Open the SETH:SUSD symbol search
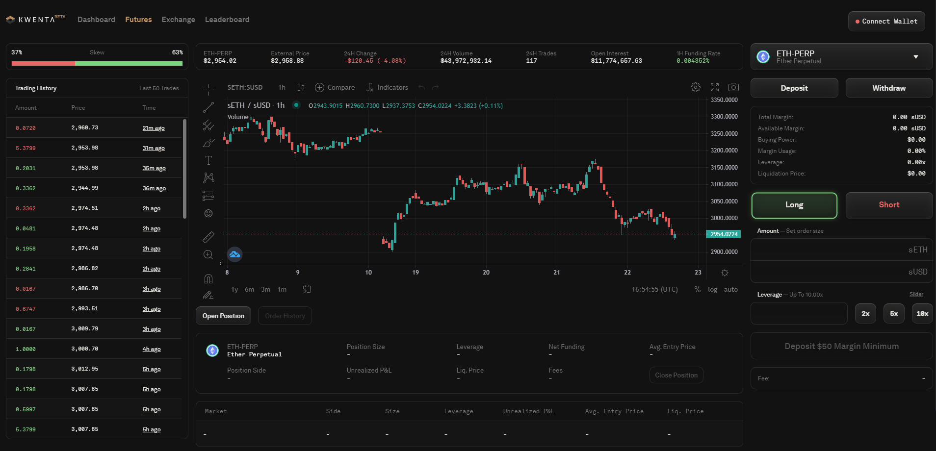Image resolution: width=936 pixels, height=451 pixels. click(x=245, y=87)
